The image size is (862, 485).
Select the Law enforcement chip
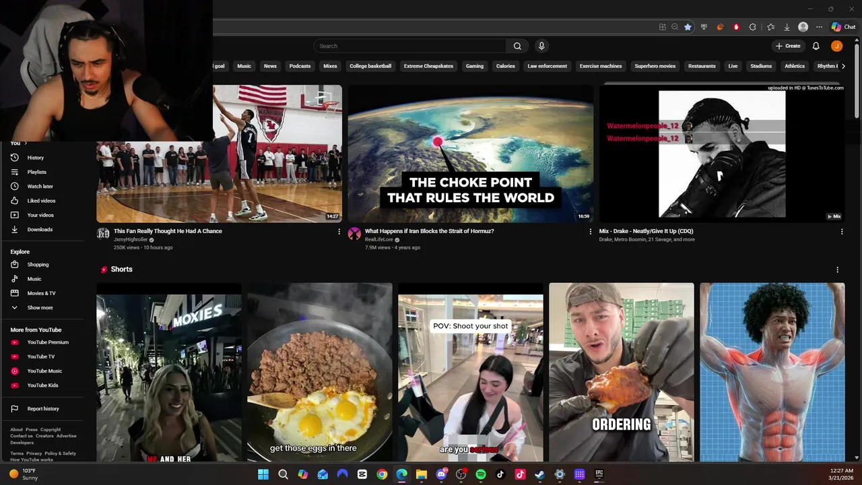(x=547, y=66)
